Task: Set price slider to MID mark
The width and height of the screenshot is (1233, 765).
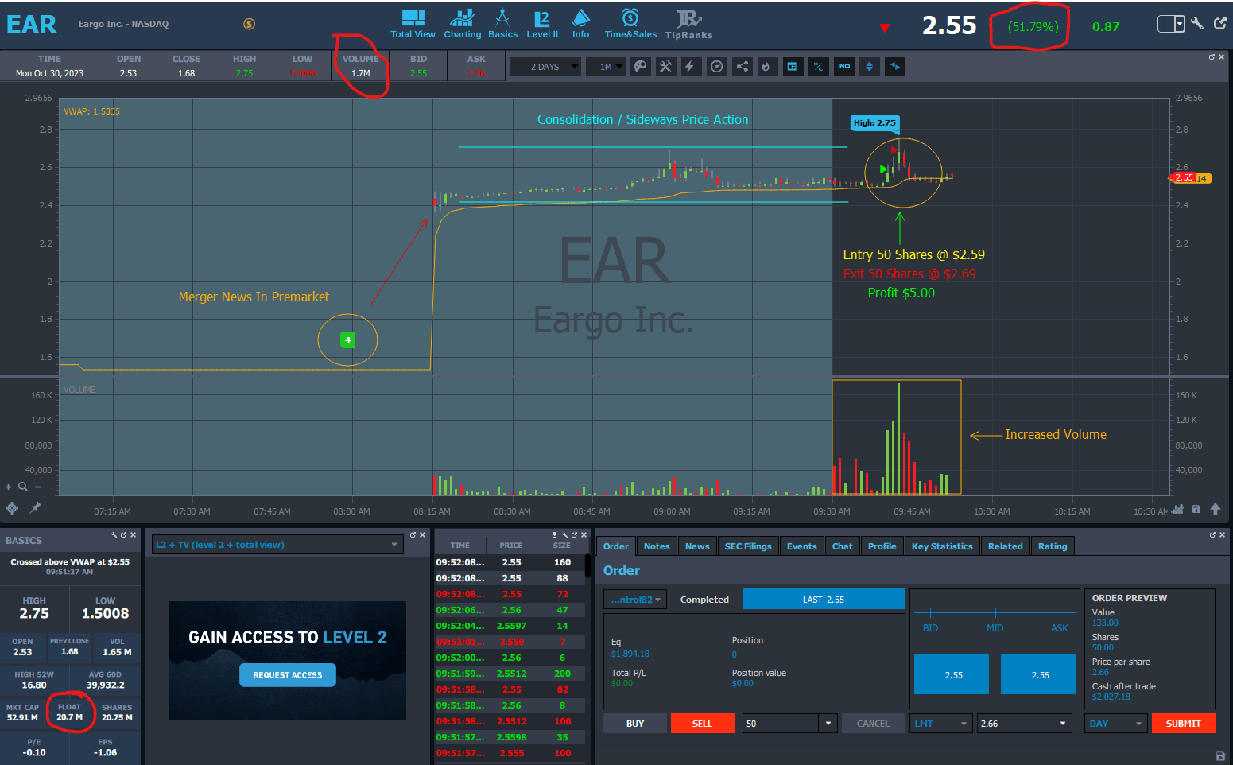Action: [x=995, y=612]
